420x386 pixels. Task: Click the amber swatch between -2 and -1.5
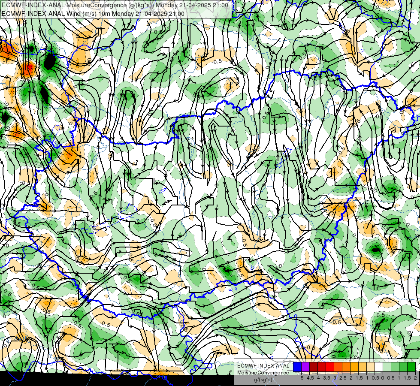click(x=354, y=367)
